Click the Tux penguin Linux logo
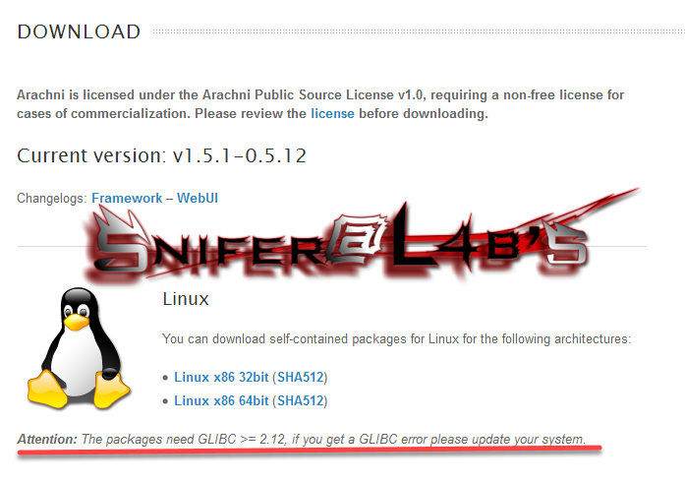The height and width of the screenshot is (483, 685). click(x=79, y=348)
